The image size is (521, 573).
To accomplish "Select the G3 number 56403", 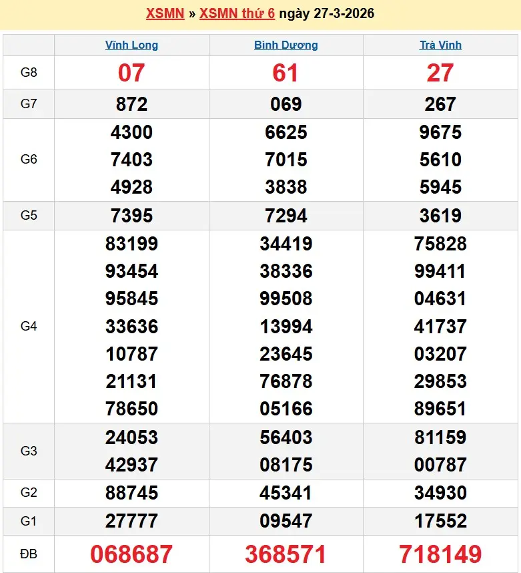I will (x=286, y=437).
